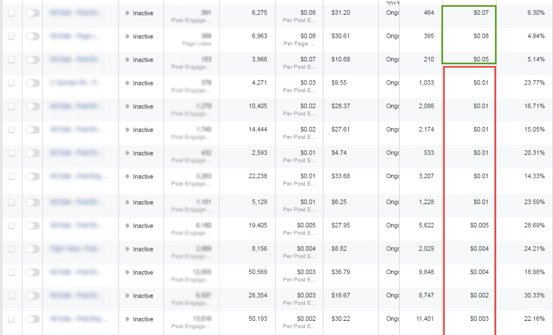Activate the toggle for the $27.95 spend row
Image resolution: width=553 pixels, height=335 pixels.
[33, 226]
